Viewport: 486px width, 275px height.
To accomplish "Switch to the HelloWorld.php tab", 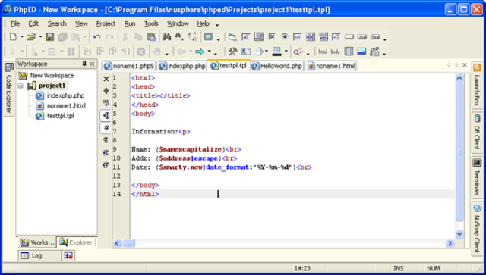I will 277,66.
